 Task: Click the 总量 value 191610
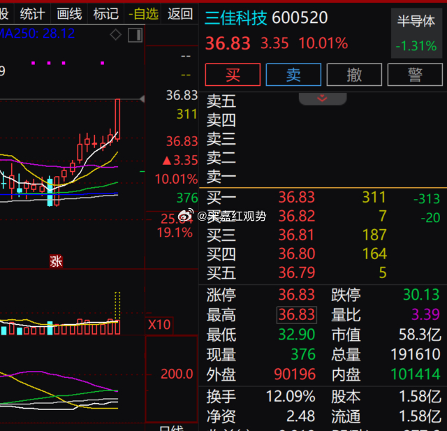coord(416,354)
